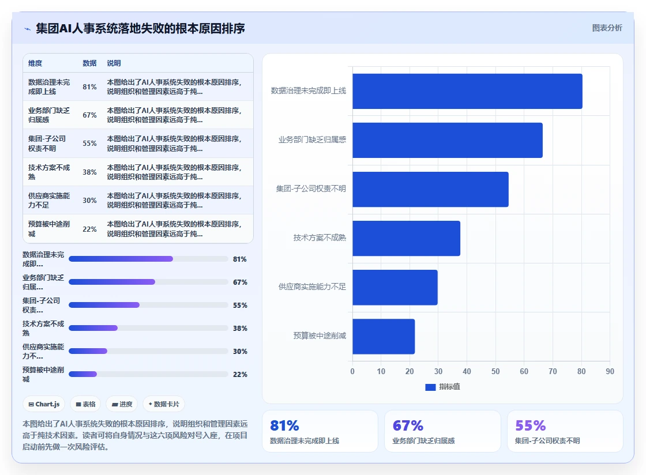This screenshot has width=646, height=475.
Task: Click the 22% value in the table
Action: point(89,229)
